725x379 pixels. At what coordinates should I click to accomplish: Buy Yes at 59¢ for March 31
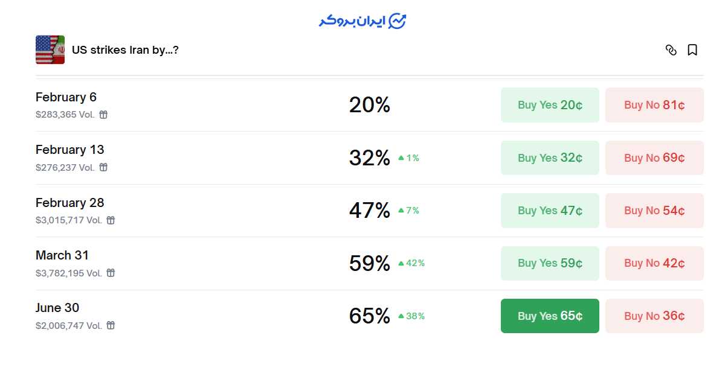click(550, 263)
